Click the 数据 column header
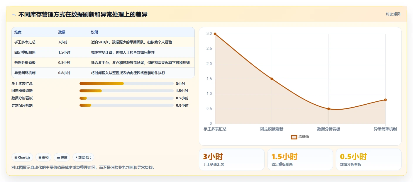Viewport: 413px width, 182px height. pyautogui.click(x=62, y=32)
